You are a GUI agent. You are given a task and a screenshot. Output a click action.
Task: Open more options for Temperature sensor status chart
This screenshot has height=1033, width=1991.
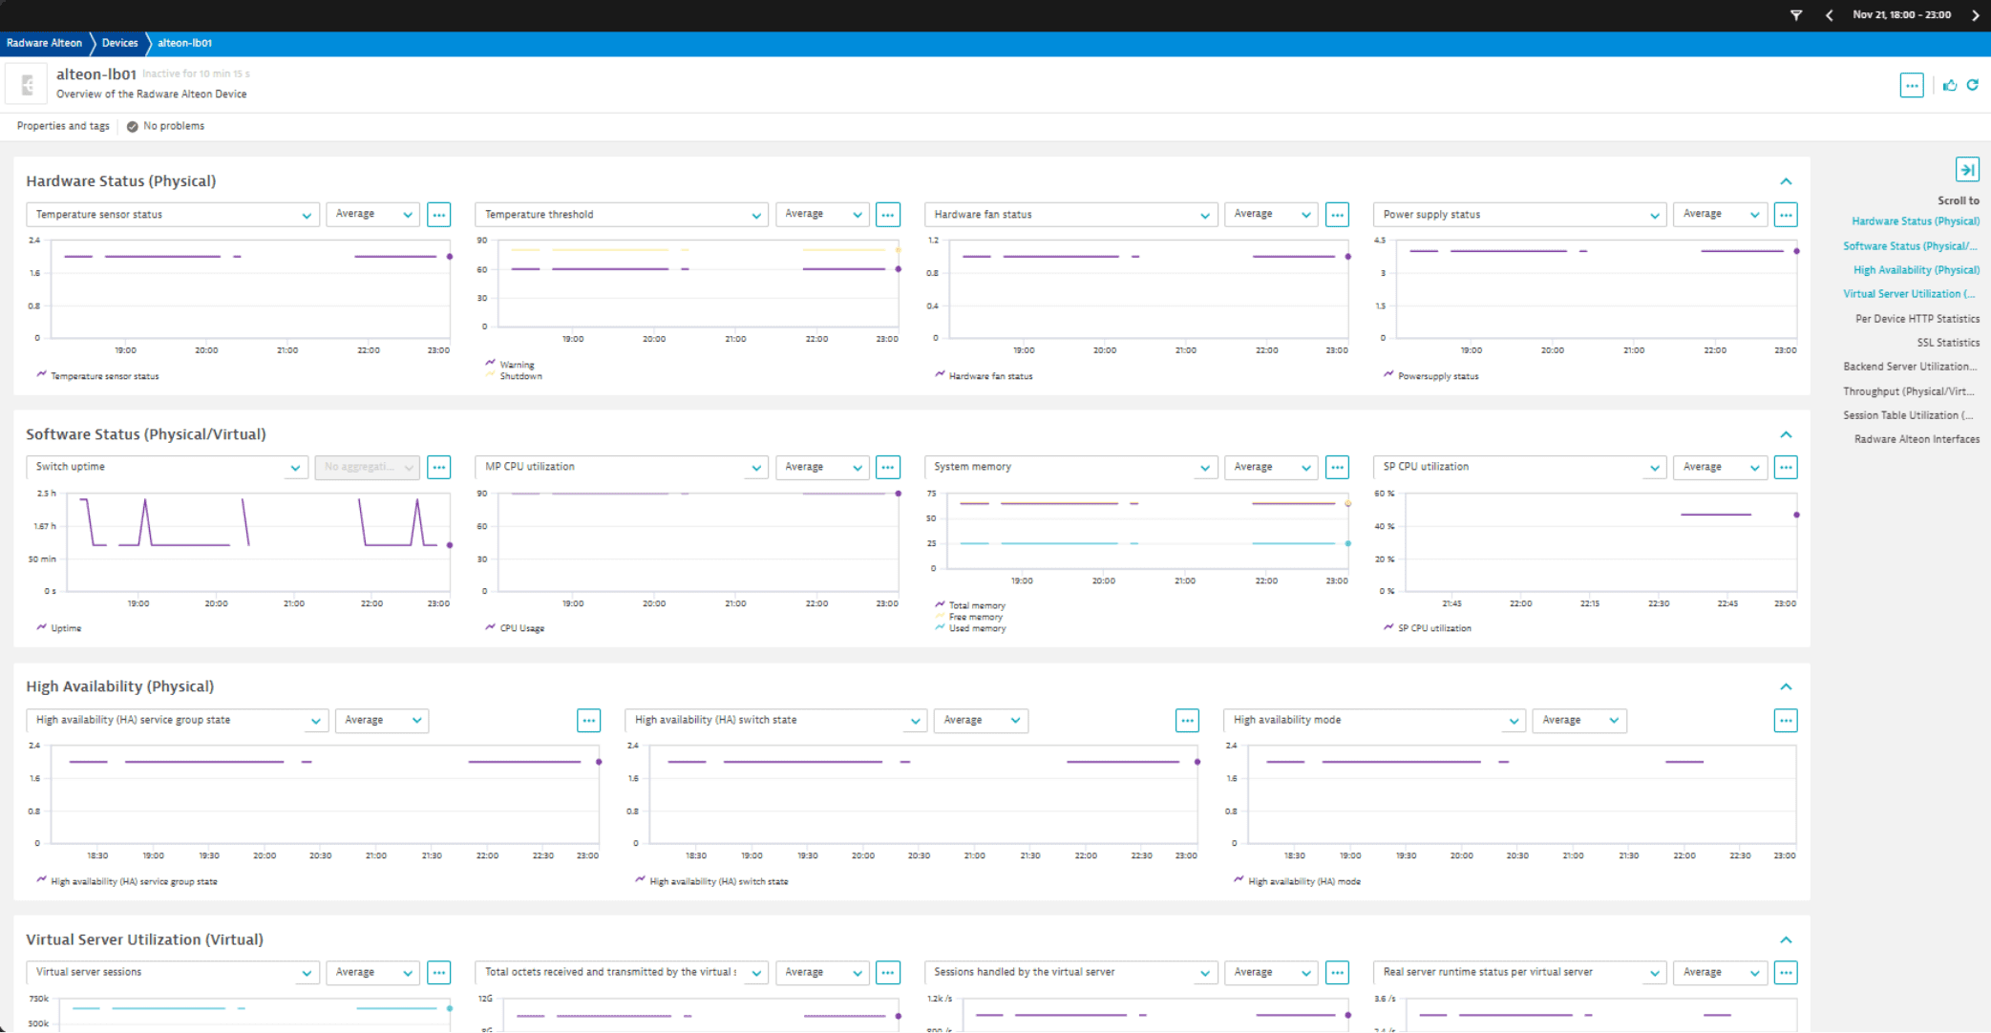point(438,215)
